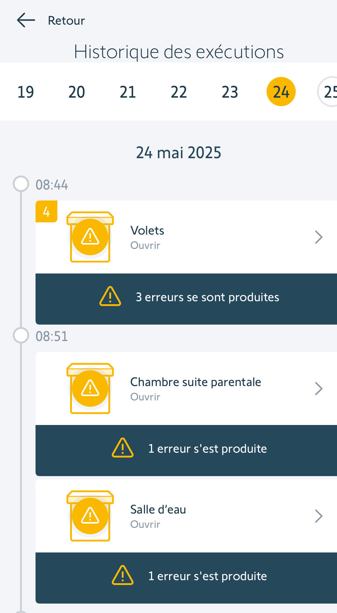
Task: Click the Chambre suite parentale shutter icon
Action: (90, 388)
